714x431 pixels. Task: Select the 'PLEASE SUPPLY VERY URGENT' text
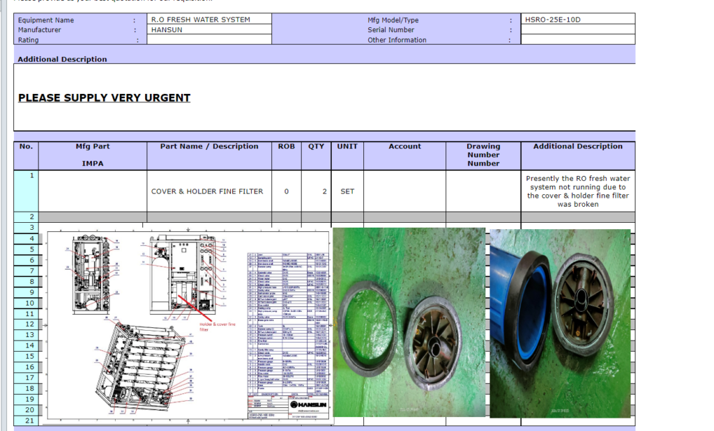(x=104, y=97)
